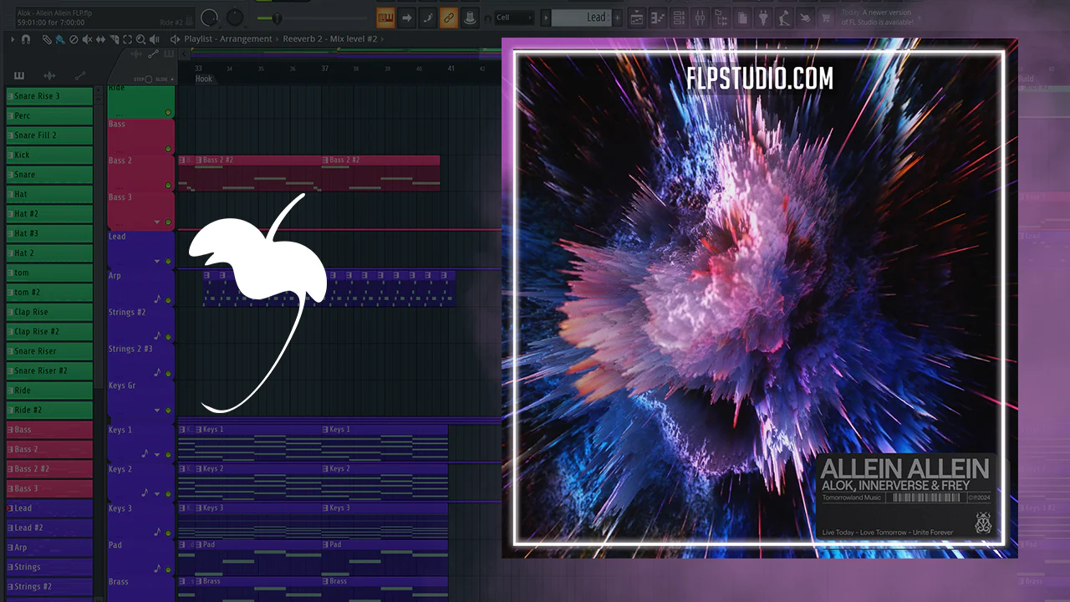1070x602 pixels.
Task: Click the Keys 1 track header
Action: (x=141, y=441)
